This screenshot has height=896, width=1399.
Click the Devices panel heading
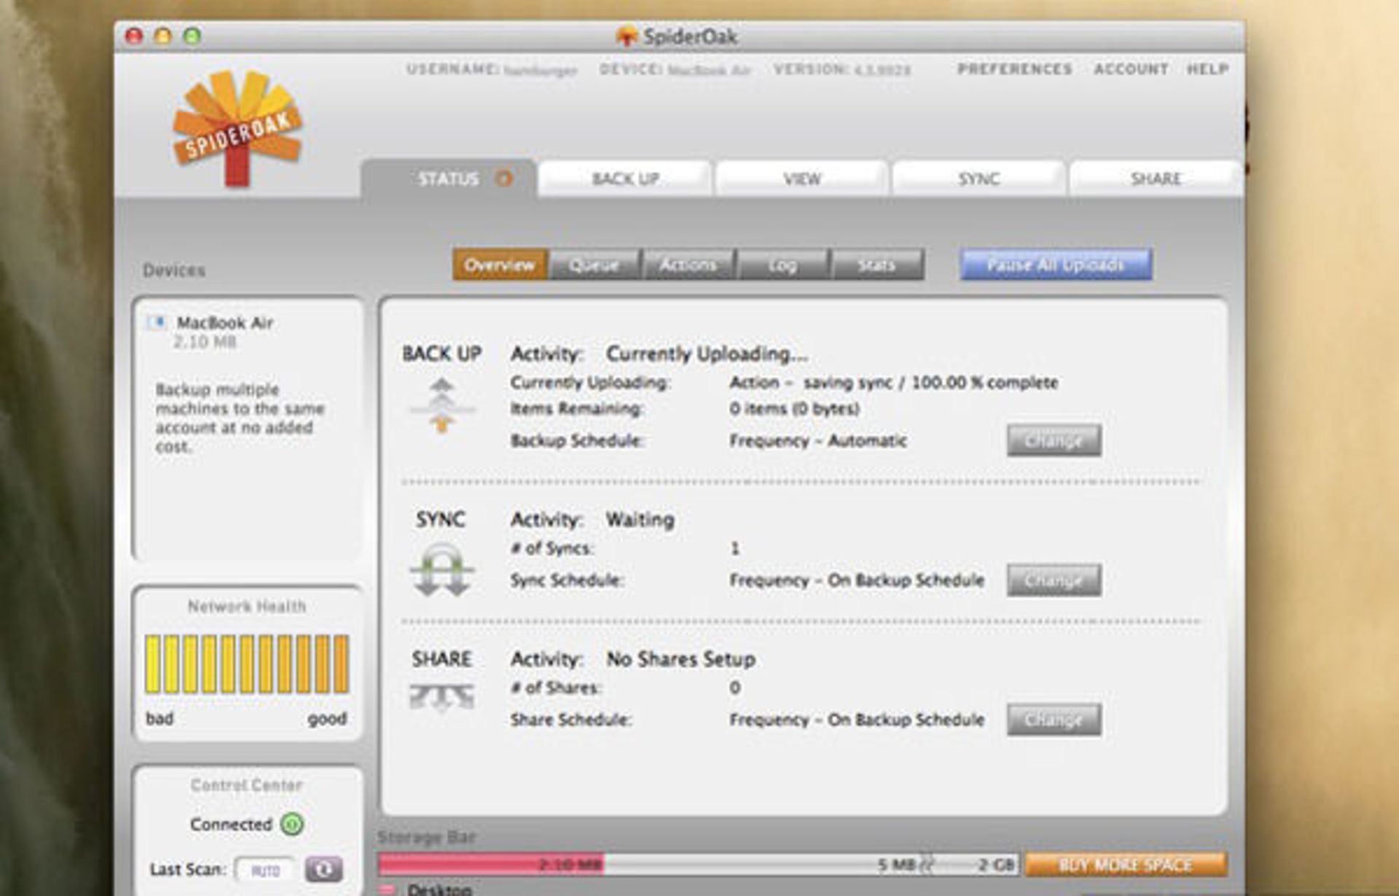(174, 270)
